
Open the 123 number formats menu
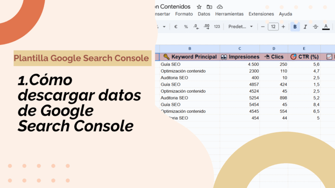(217, 27)
